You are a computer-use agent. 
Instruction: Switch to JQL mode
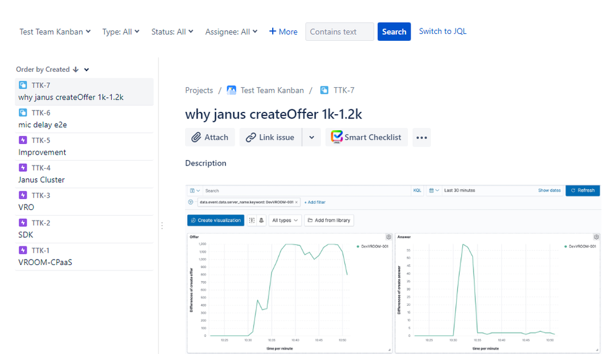[x=443, y=31]
